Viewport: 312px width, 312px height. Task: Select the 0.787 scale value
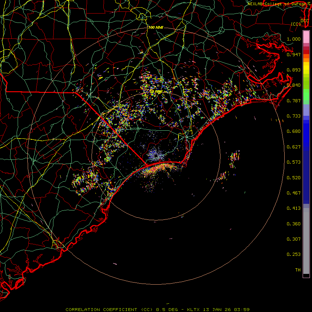tap(294, 101)
